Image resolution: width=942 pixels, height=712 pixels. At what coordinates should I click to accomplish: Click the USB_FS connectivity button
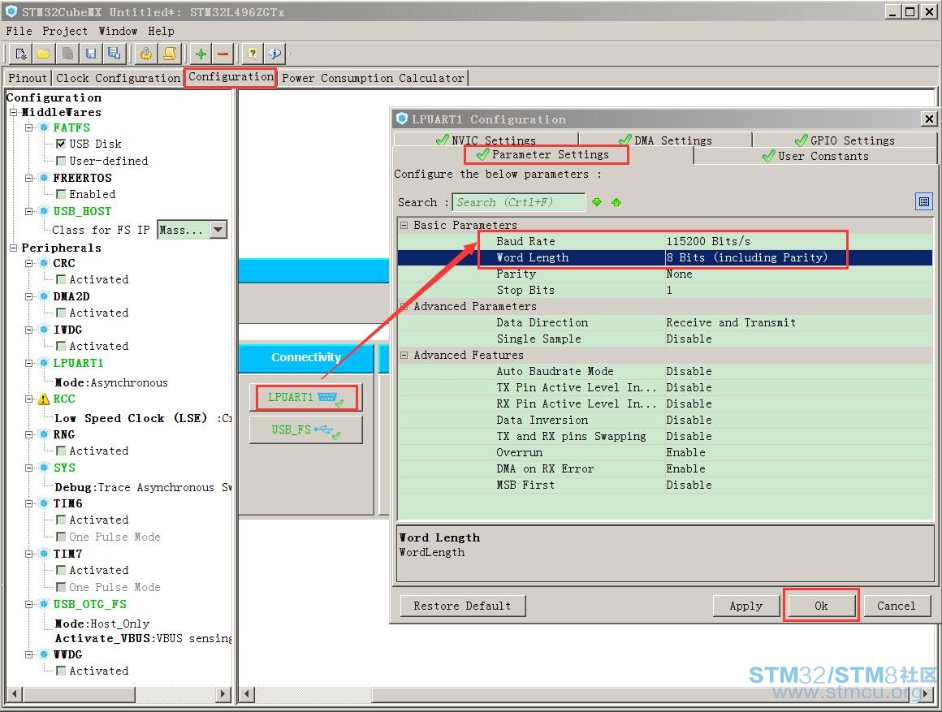[x=306, y=430]
